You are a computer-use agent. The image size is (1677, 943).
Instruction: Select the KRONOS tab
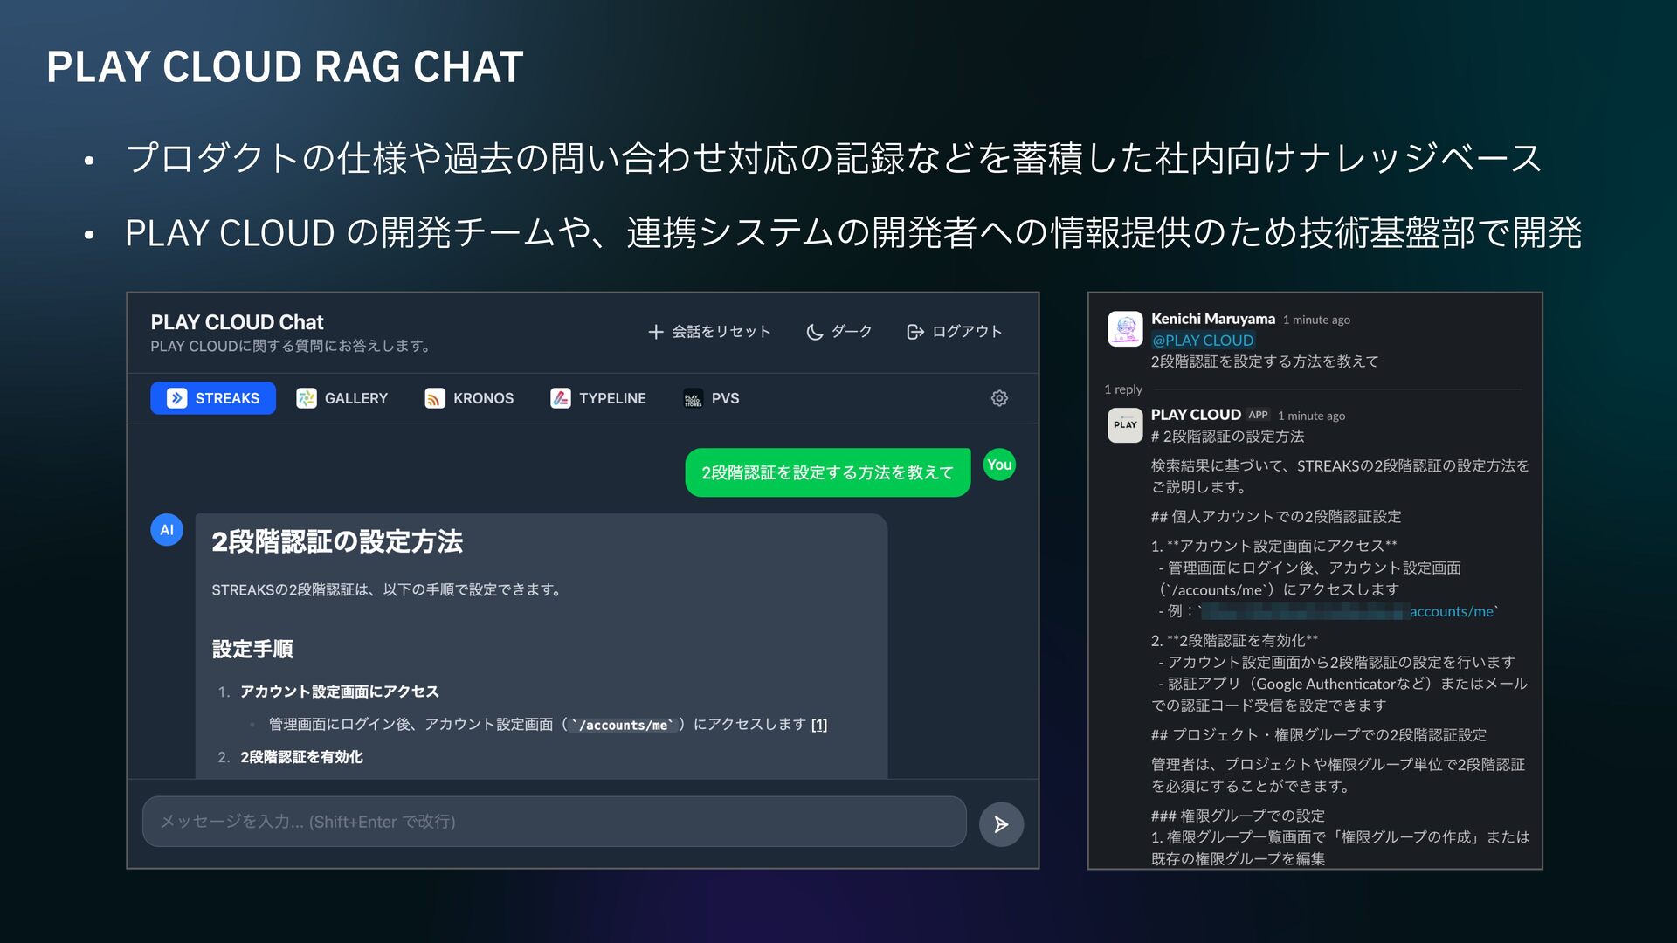click(x=470, y=398)
